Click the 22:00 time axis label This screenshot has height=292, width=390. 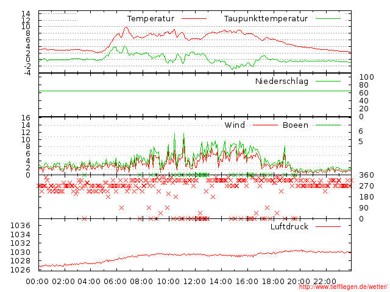[x=325, y=282]
